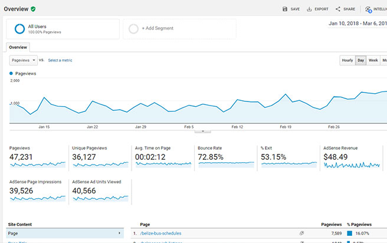387x243 pixels.
Task: Open the Pageviews metric dropdown
Action: tap(24, 60)
